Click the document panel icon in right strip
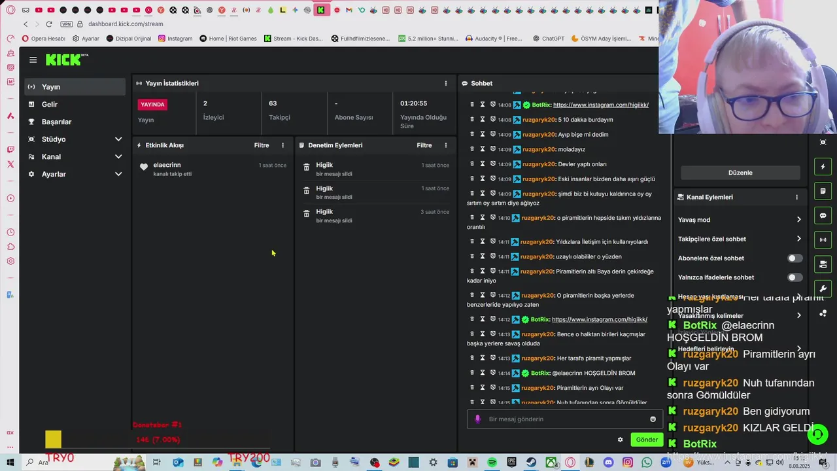 tap(823, 191)
